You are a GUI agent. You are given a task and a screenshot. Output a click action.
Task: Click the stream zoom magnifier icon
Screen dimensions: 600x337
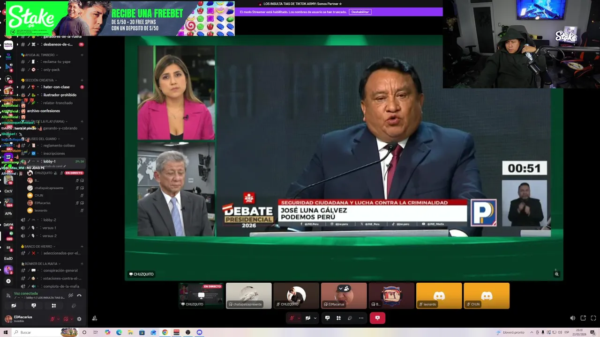(x=556, y=274)
